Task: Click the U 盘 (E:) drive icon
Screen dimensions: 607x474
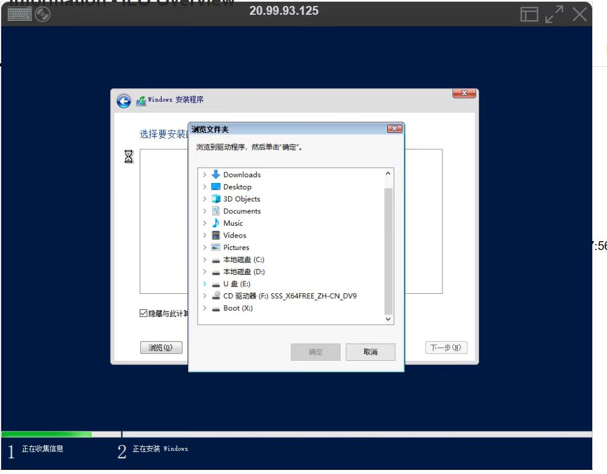Action: coord(216,284)
